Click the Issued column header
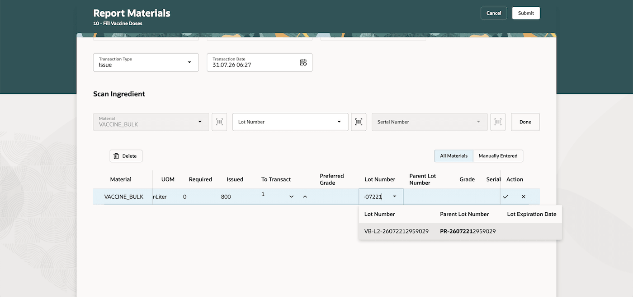Image resolution: width=633 pixels, height=297 pixels. (x=235, y=179)
